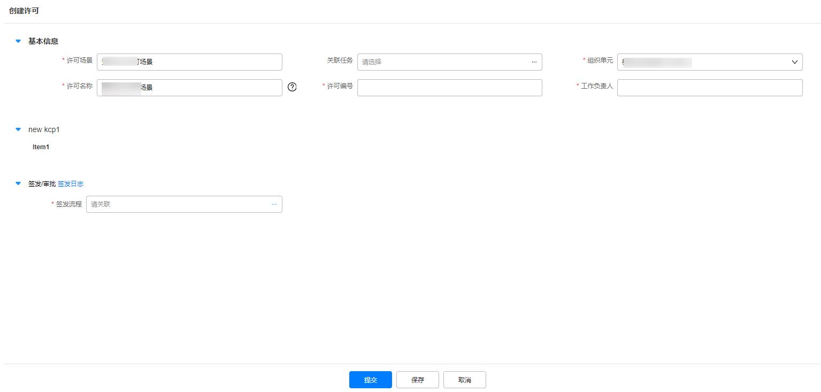Viewport: 821px width, 392px height.
Task: Click the 关联任务 请选择 field
Action: (x=450, y=62)
